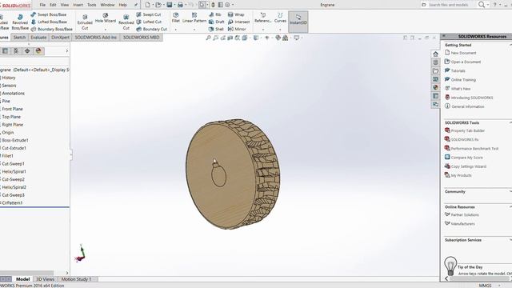Open the View menu
The width and height of the screenshot is (512, 288).
tap(65, 5)
